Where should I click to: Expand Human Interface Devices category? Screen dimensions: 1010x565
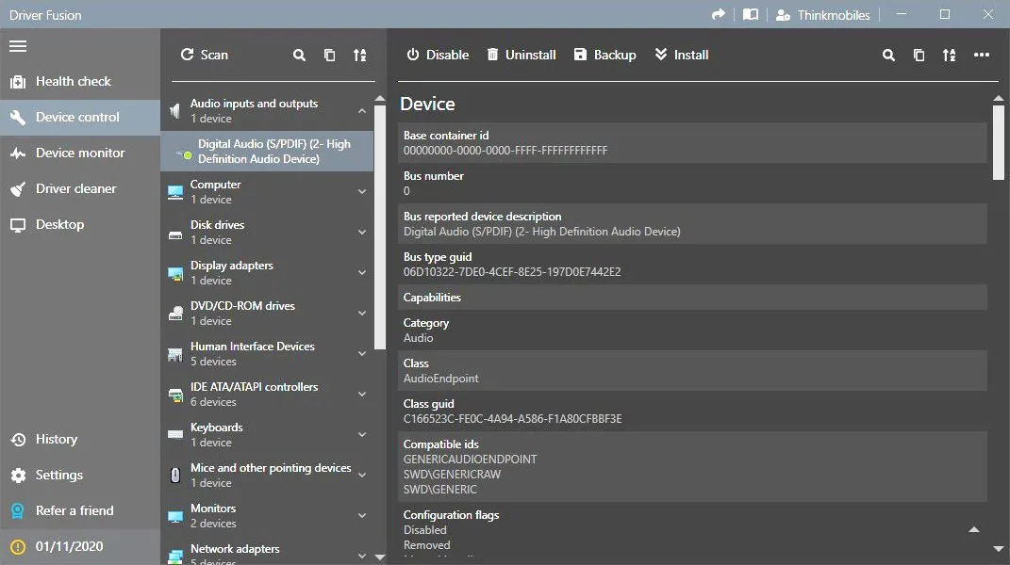[362, 354]
